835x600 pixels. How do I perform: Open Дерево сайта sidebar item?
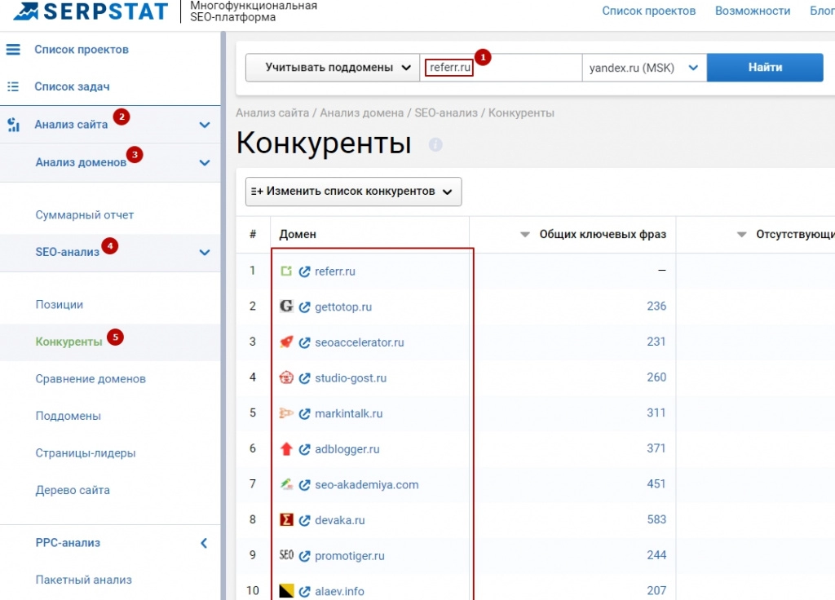73,490
